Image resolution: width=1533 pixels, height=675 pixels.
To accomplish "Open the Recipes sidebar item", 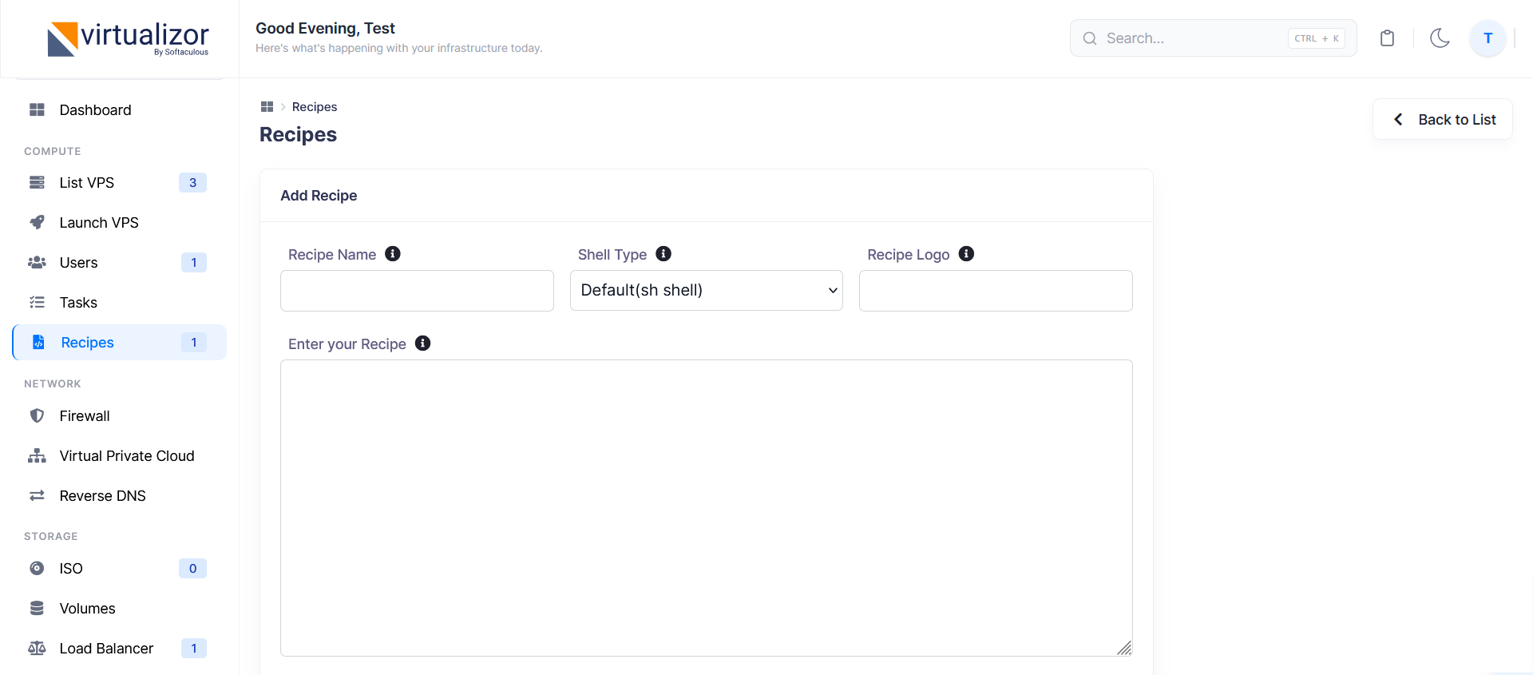I will tap(120, 343).
